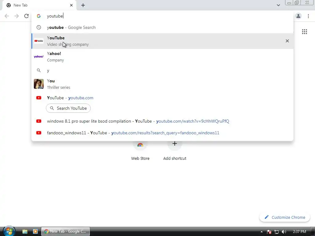Click the 2:37 PM clock
The height and width of the screenshot is (236, 315).
300,232
